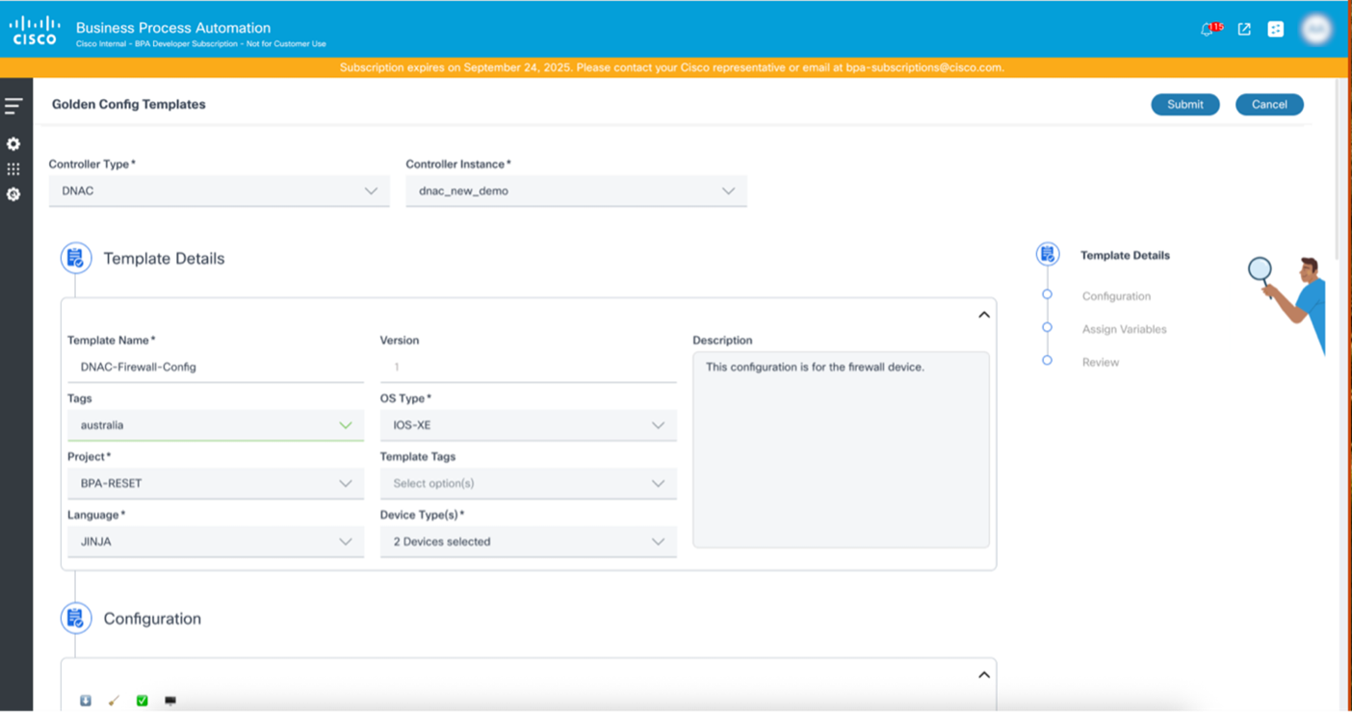The image size is (1352, 715).
Task: Collapse the Template Details panel chevron
Action: pyautogui.click(x=984, y=315)
